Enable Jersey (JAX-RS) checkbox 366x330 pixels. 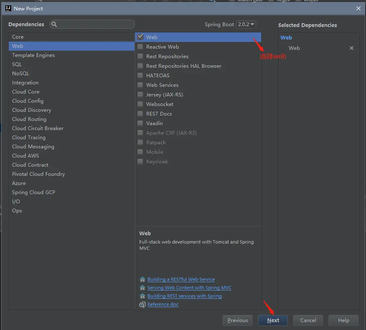coord(140,94)
